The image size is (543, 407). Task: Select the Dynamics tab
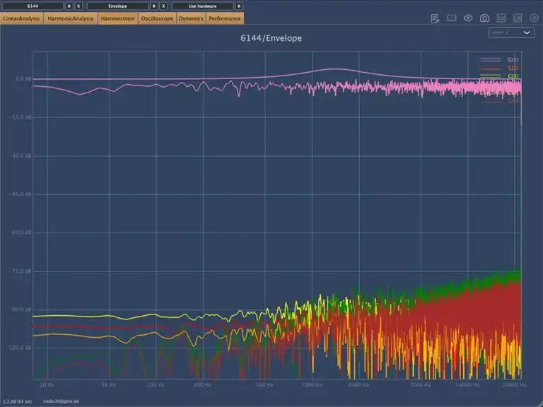[191, 18]
